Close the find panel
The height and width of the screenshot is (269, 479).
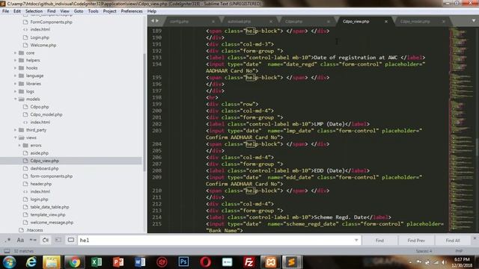point(475,238)
